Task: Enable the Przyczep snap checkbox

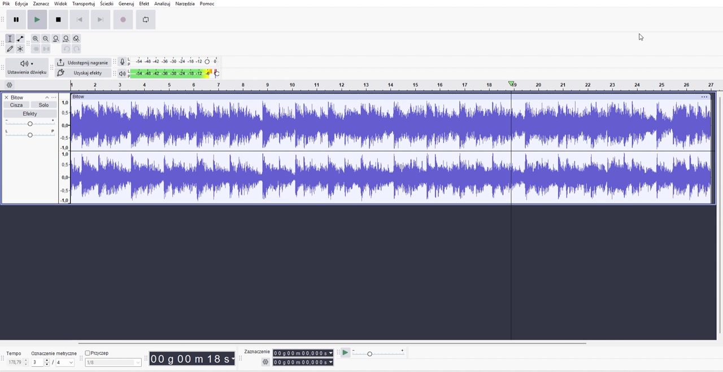Action: (88, 353)
